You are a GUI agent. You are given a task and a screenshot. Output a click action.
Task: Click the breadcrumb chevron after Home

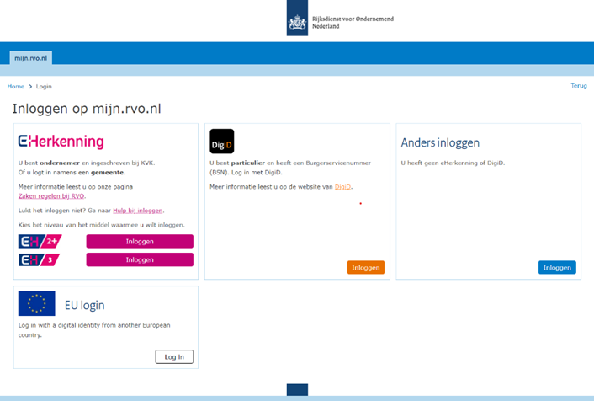tap(30, 87)
